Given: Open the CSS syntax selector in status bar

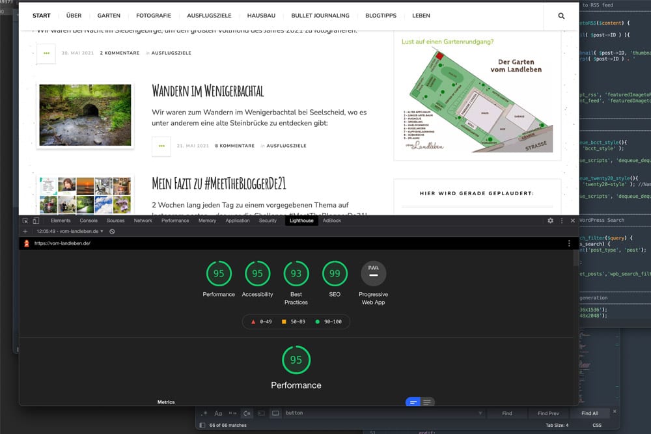Looking at the screenshot, I should coord(597,425).
